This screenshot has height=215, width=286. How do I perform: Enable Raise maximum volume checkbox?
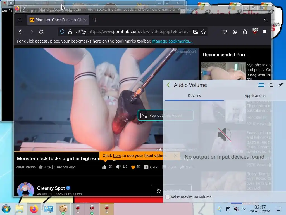(168, 197)
